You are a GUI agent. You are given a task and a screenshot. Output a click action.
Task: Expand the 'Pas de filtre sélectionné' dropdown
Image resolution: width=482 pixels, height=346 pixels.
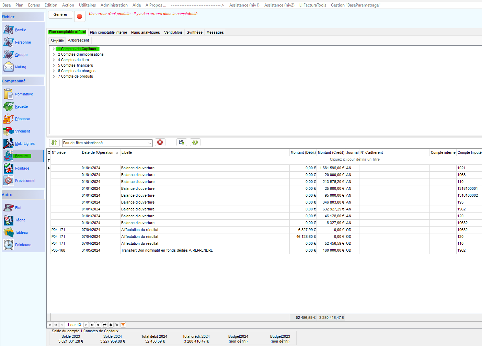pos(150,143)
